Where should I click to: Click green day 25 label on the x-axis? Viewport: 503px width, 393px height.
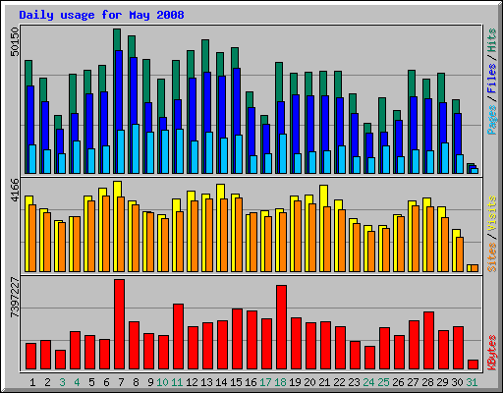pyautogui.click(x=383, y=382)
